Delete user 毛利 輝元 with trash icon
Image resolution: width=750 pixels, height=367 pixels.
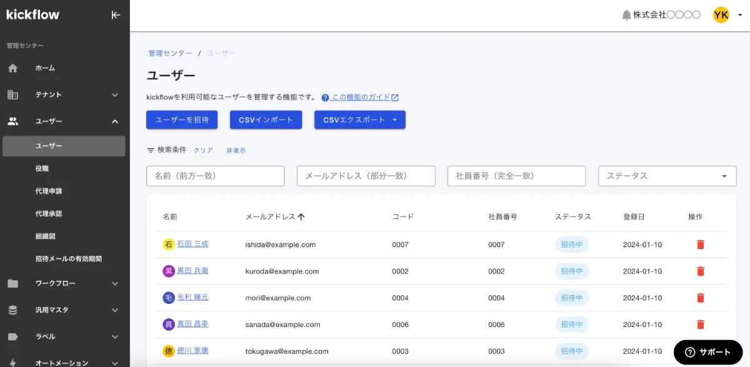(x=700, y=298)
